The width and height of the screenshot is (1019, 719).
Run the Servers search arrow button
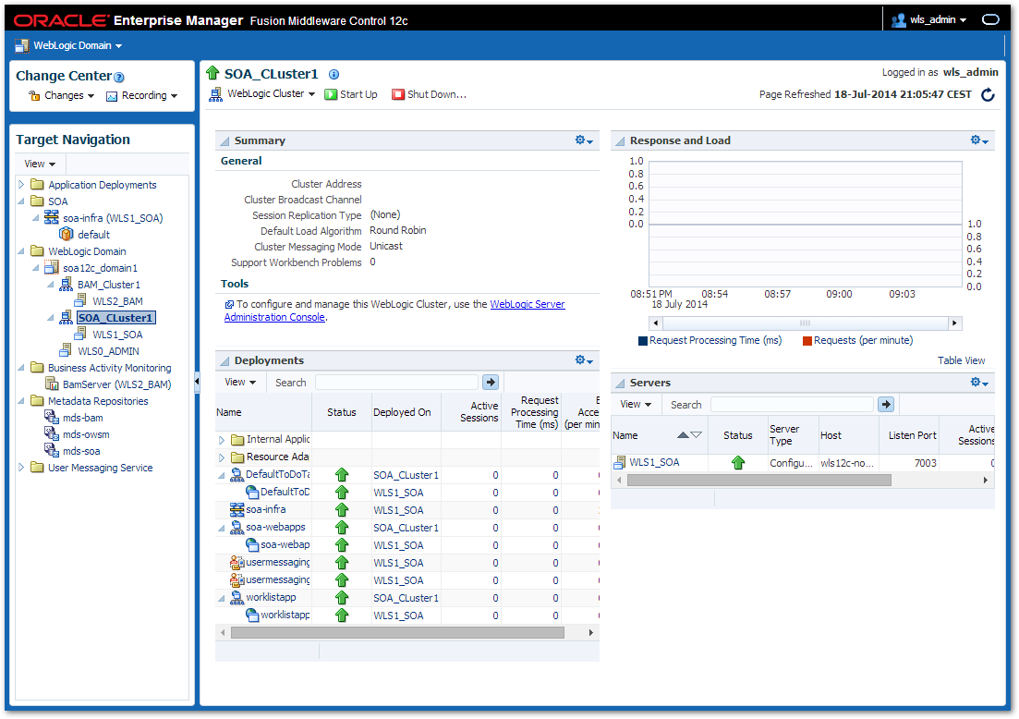[x=886, y=404]
